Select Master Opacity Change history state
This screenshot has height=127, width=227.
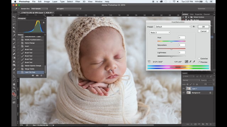tap(31, 66)
